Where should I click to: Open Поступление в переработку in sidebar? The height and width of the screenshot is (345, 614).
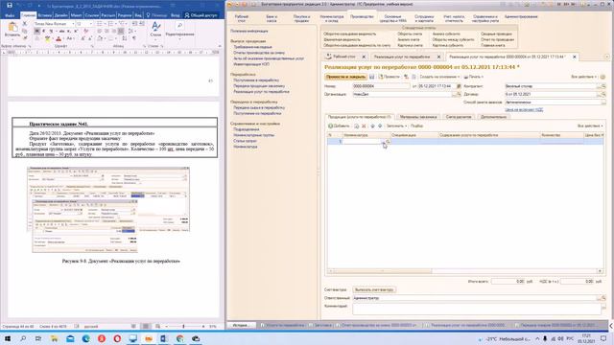[x=256, y=80]
